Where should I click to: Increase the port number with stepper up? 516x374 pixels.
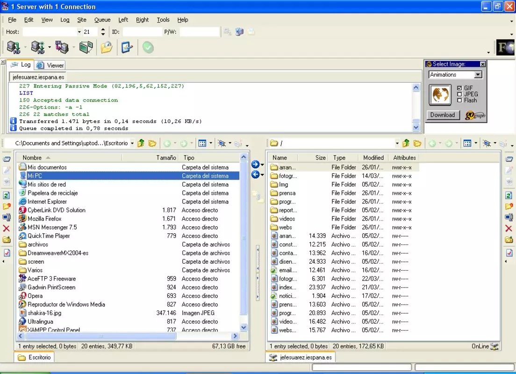coord(103,29)
